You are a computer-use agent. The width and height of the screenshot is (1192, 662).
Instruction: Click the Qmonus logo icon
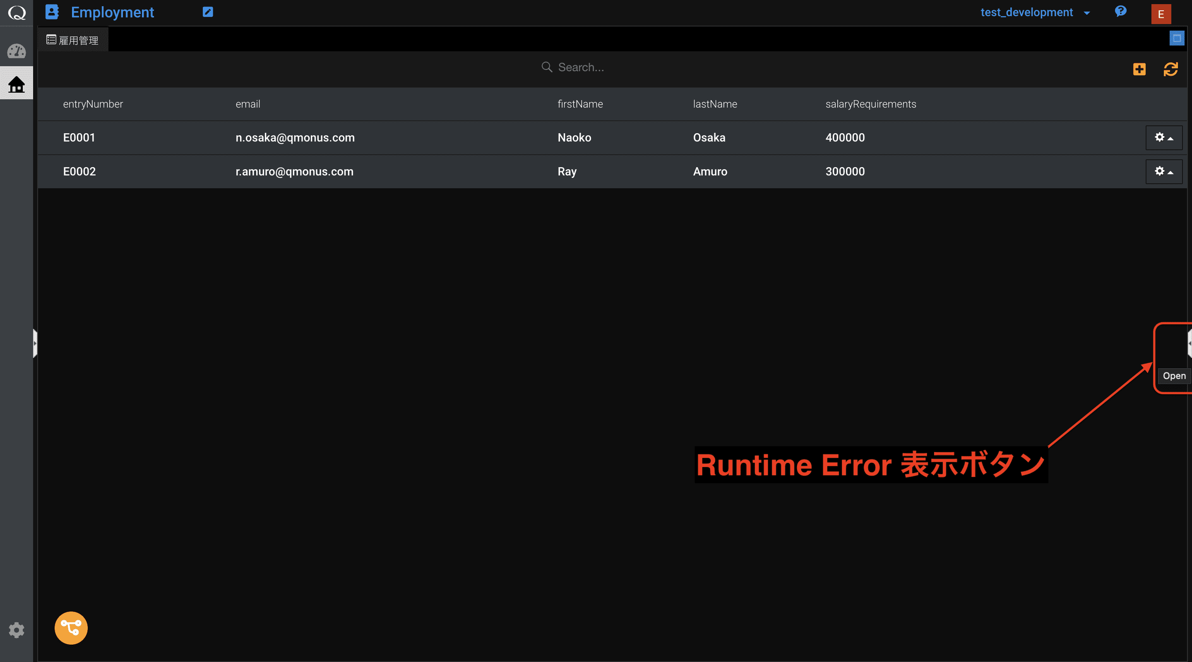[x=17, y=12]
